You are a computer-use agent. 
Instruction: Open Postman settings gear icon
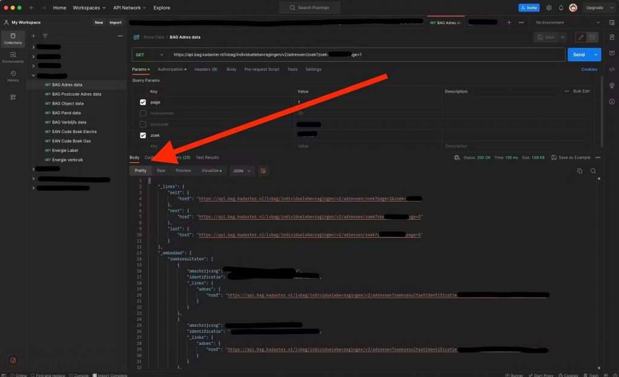[549, 7]
